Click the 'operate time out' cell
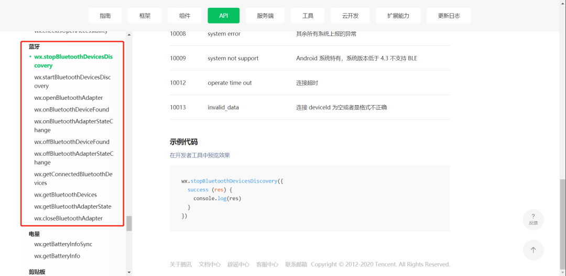This screenshot has width=566, height=276. point(230,83)
